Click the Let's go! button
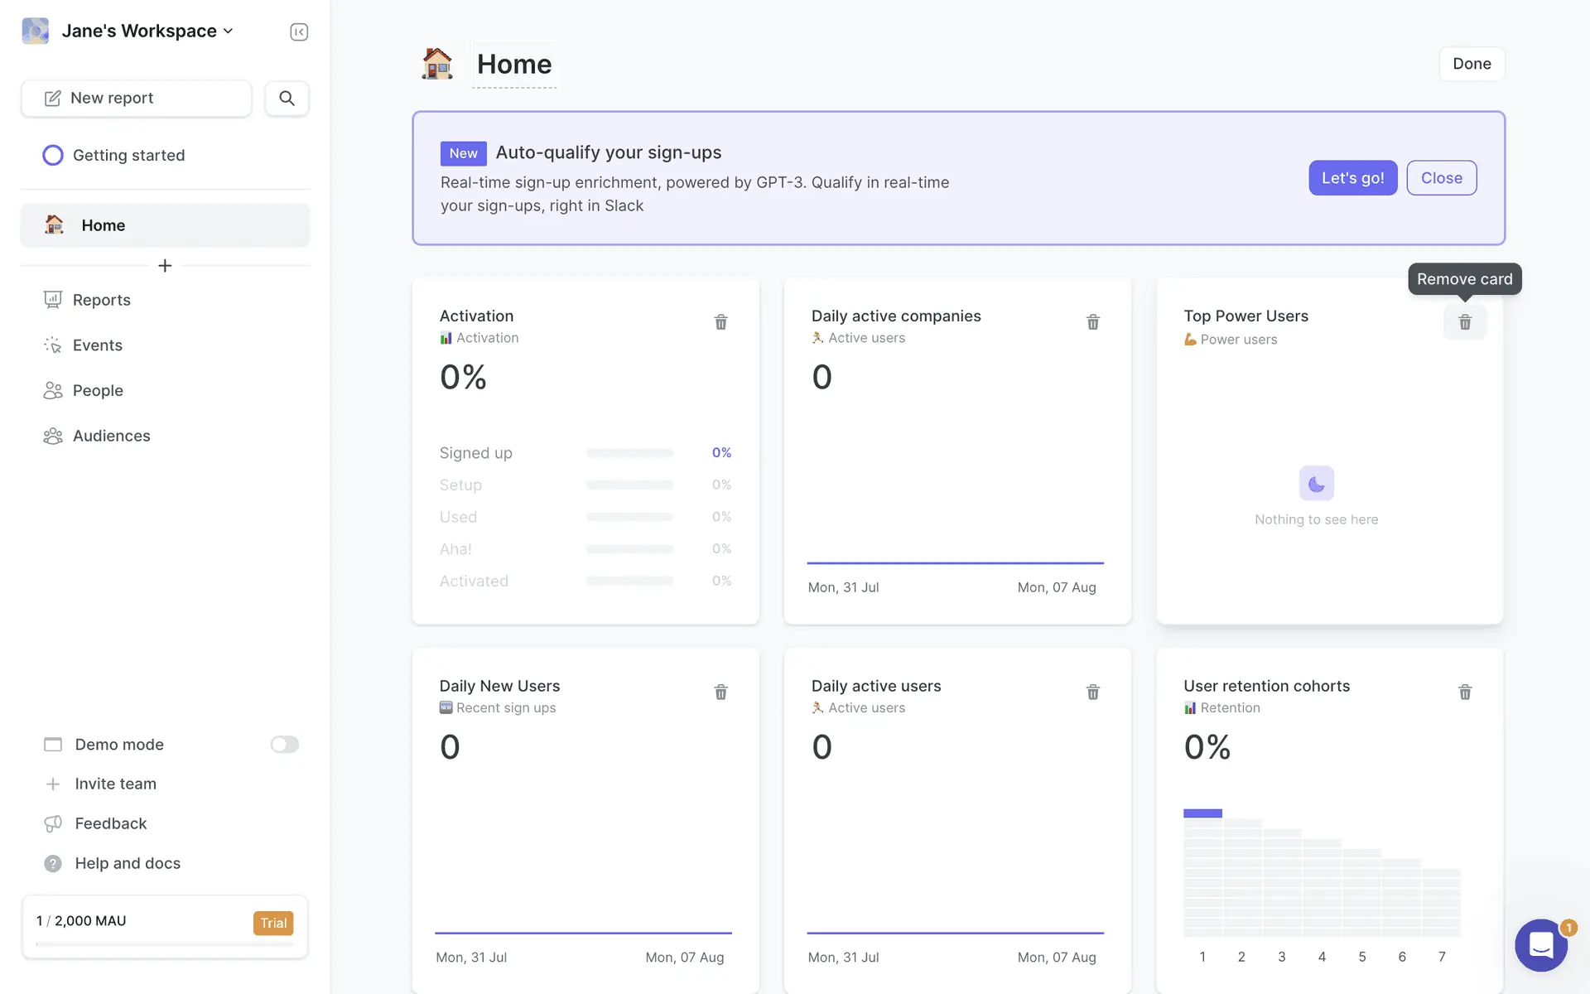 tap(1352, 178)
